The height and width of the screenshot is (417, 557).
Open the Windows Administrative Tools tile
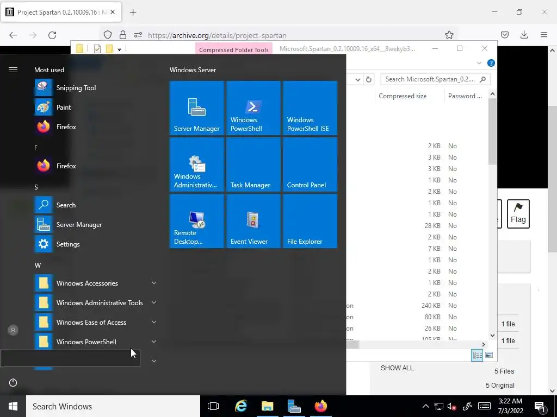click(197, 165)
